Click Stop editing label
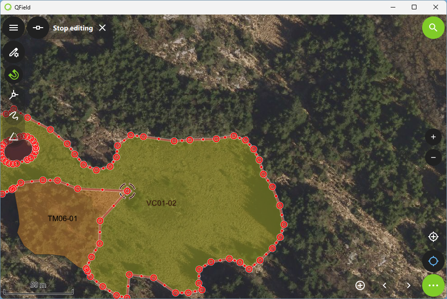This screenshot has width=447, height=299. (73, 28)
